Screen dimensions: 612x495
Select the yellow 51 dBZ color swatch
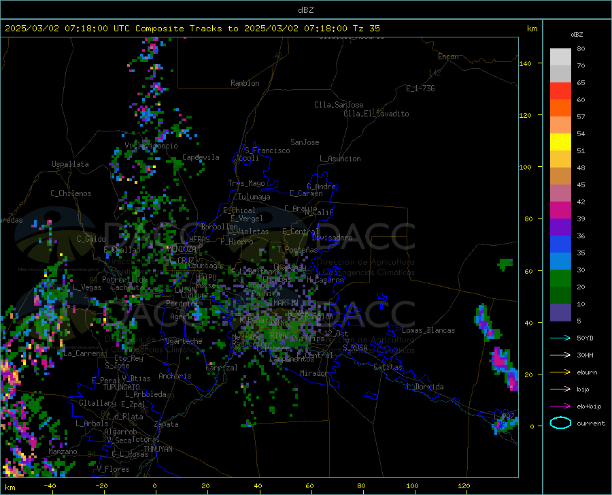point(560,142)
